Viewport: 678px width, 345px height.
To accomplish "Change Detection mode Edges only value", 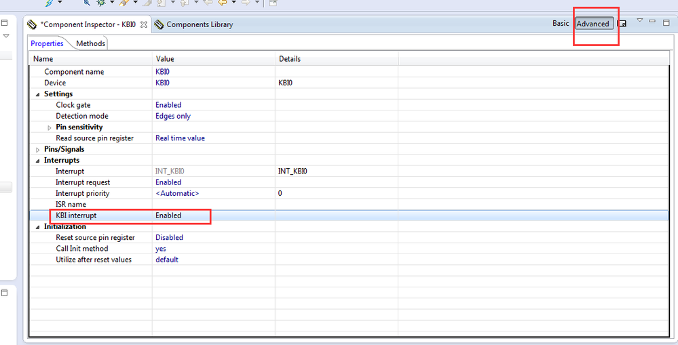I will coord(173,116).
